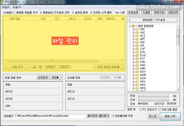Click 재생 in 생성될 정보 panel
184x126 pixels.
coord(118,77)
